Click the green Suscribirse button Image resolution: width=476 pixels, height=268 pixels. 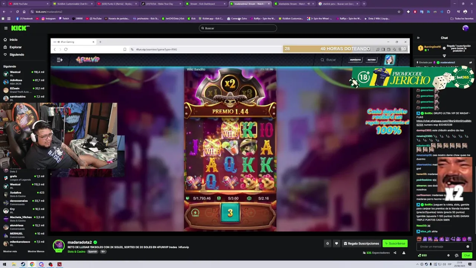click(395, 243)
